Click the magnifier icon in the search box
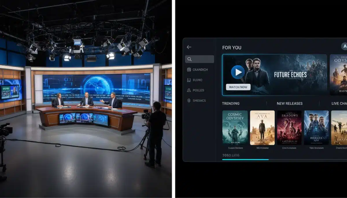Viewport: 347px width, 198px height. click(189, 59)
